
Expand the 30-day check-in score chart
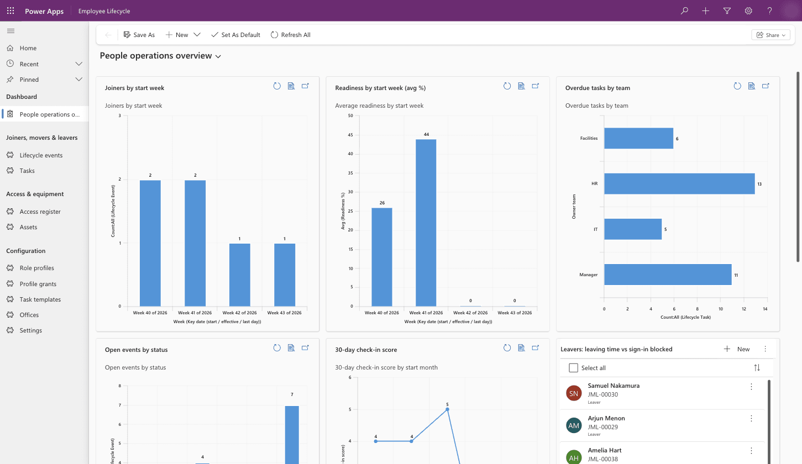coord(536,348)
